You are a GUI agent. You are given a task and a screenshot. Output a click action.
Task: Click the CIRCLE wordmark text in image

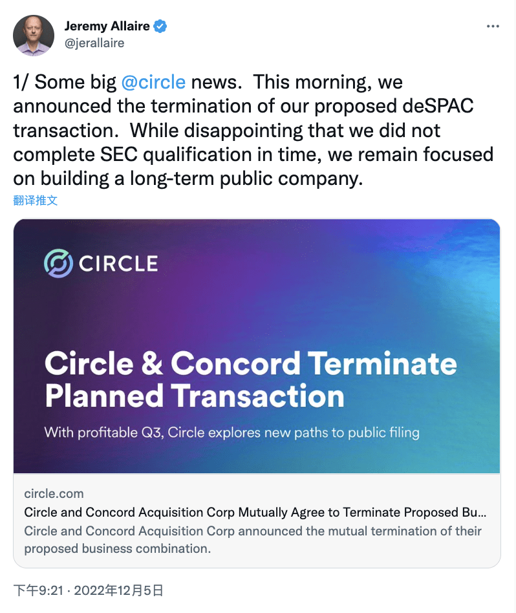[x=118, y=263]
